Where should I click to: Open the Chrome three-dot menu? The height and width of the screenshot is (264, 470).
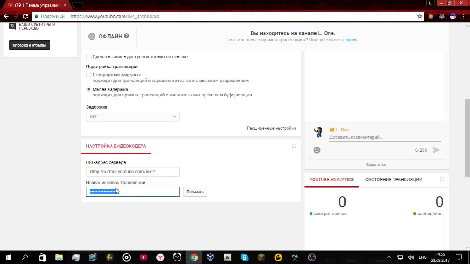coord(464,16)
